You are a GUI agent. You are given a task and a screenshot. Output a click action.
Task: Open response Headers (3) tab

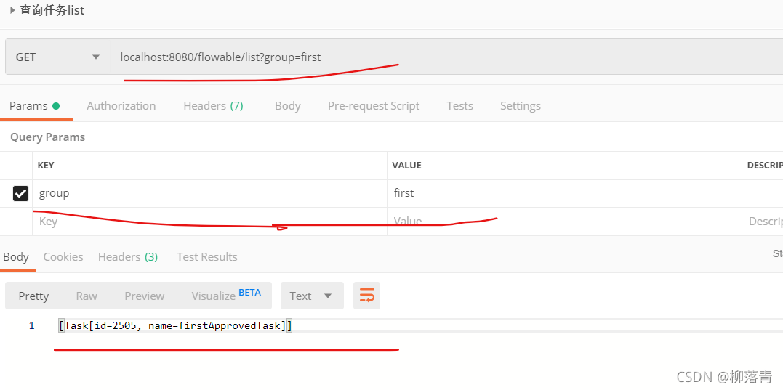[x=128, y=257]
